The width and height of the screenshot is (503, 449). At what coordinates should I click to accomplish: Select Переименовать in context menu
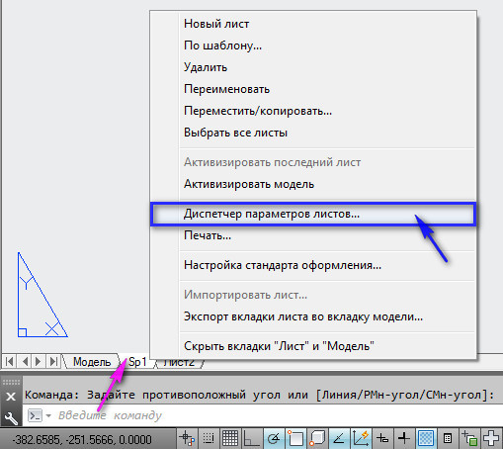point(226,89)
